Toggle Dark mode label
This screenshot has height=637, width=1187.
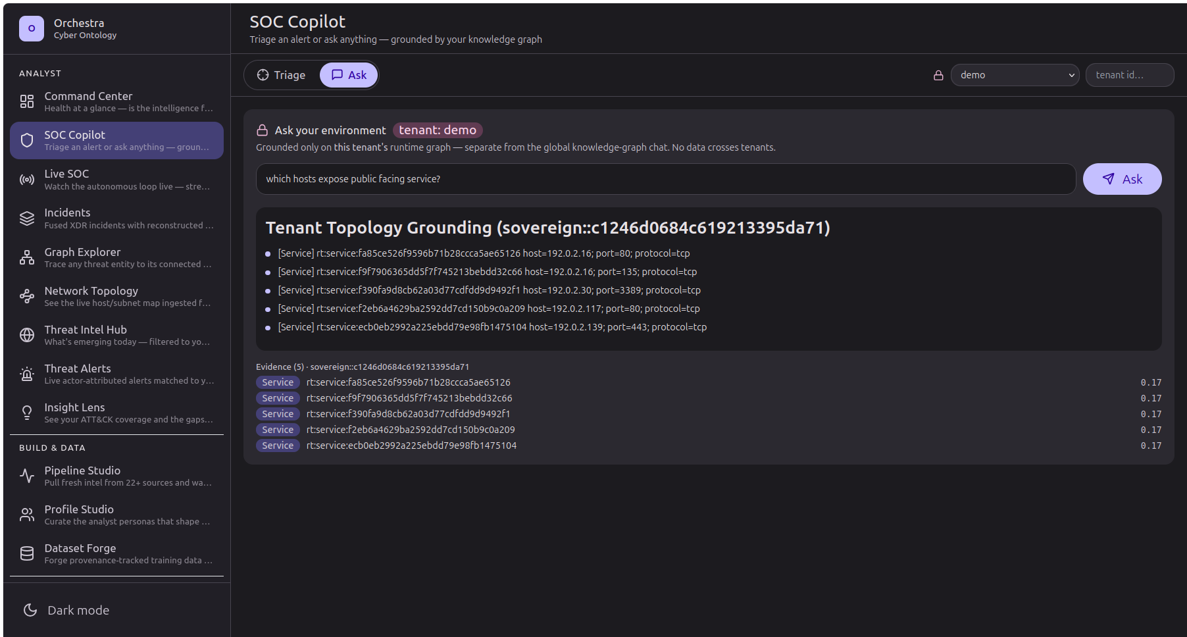pyautogui.click(x=78, y=610)
